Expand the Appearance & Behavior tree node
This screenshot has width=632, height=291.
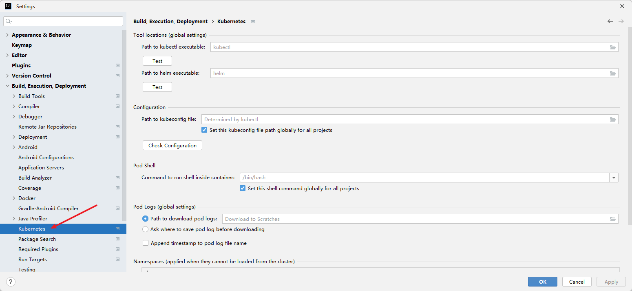(x=7, y=35)
